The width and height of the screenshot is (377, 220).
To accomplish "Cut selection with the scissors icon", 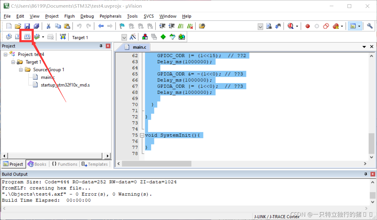I will (48, 26).
